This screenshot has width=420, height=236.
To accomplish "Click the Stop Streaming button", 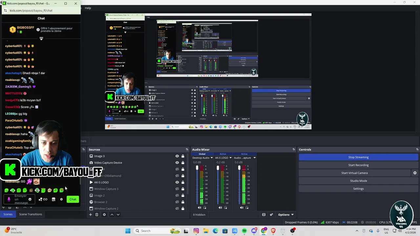I will coord(358,157).
